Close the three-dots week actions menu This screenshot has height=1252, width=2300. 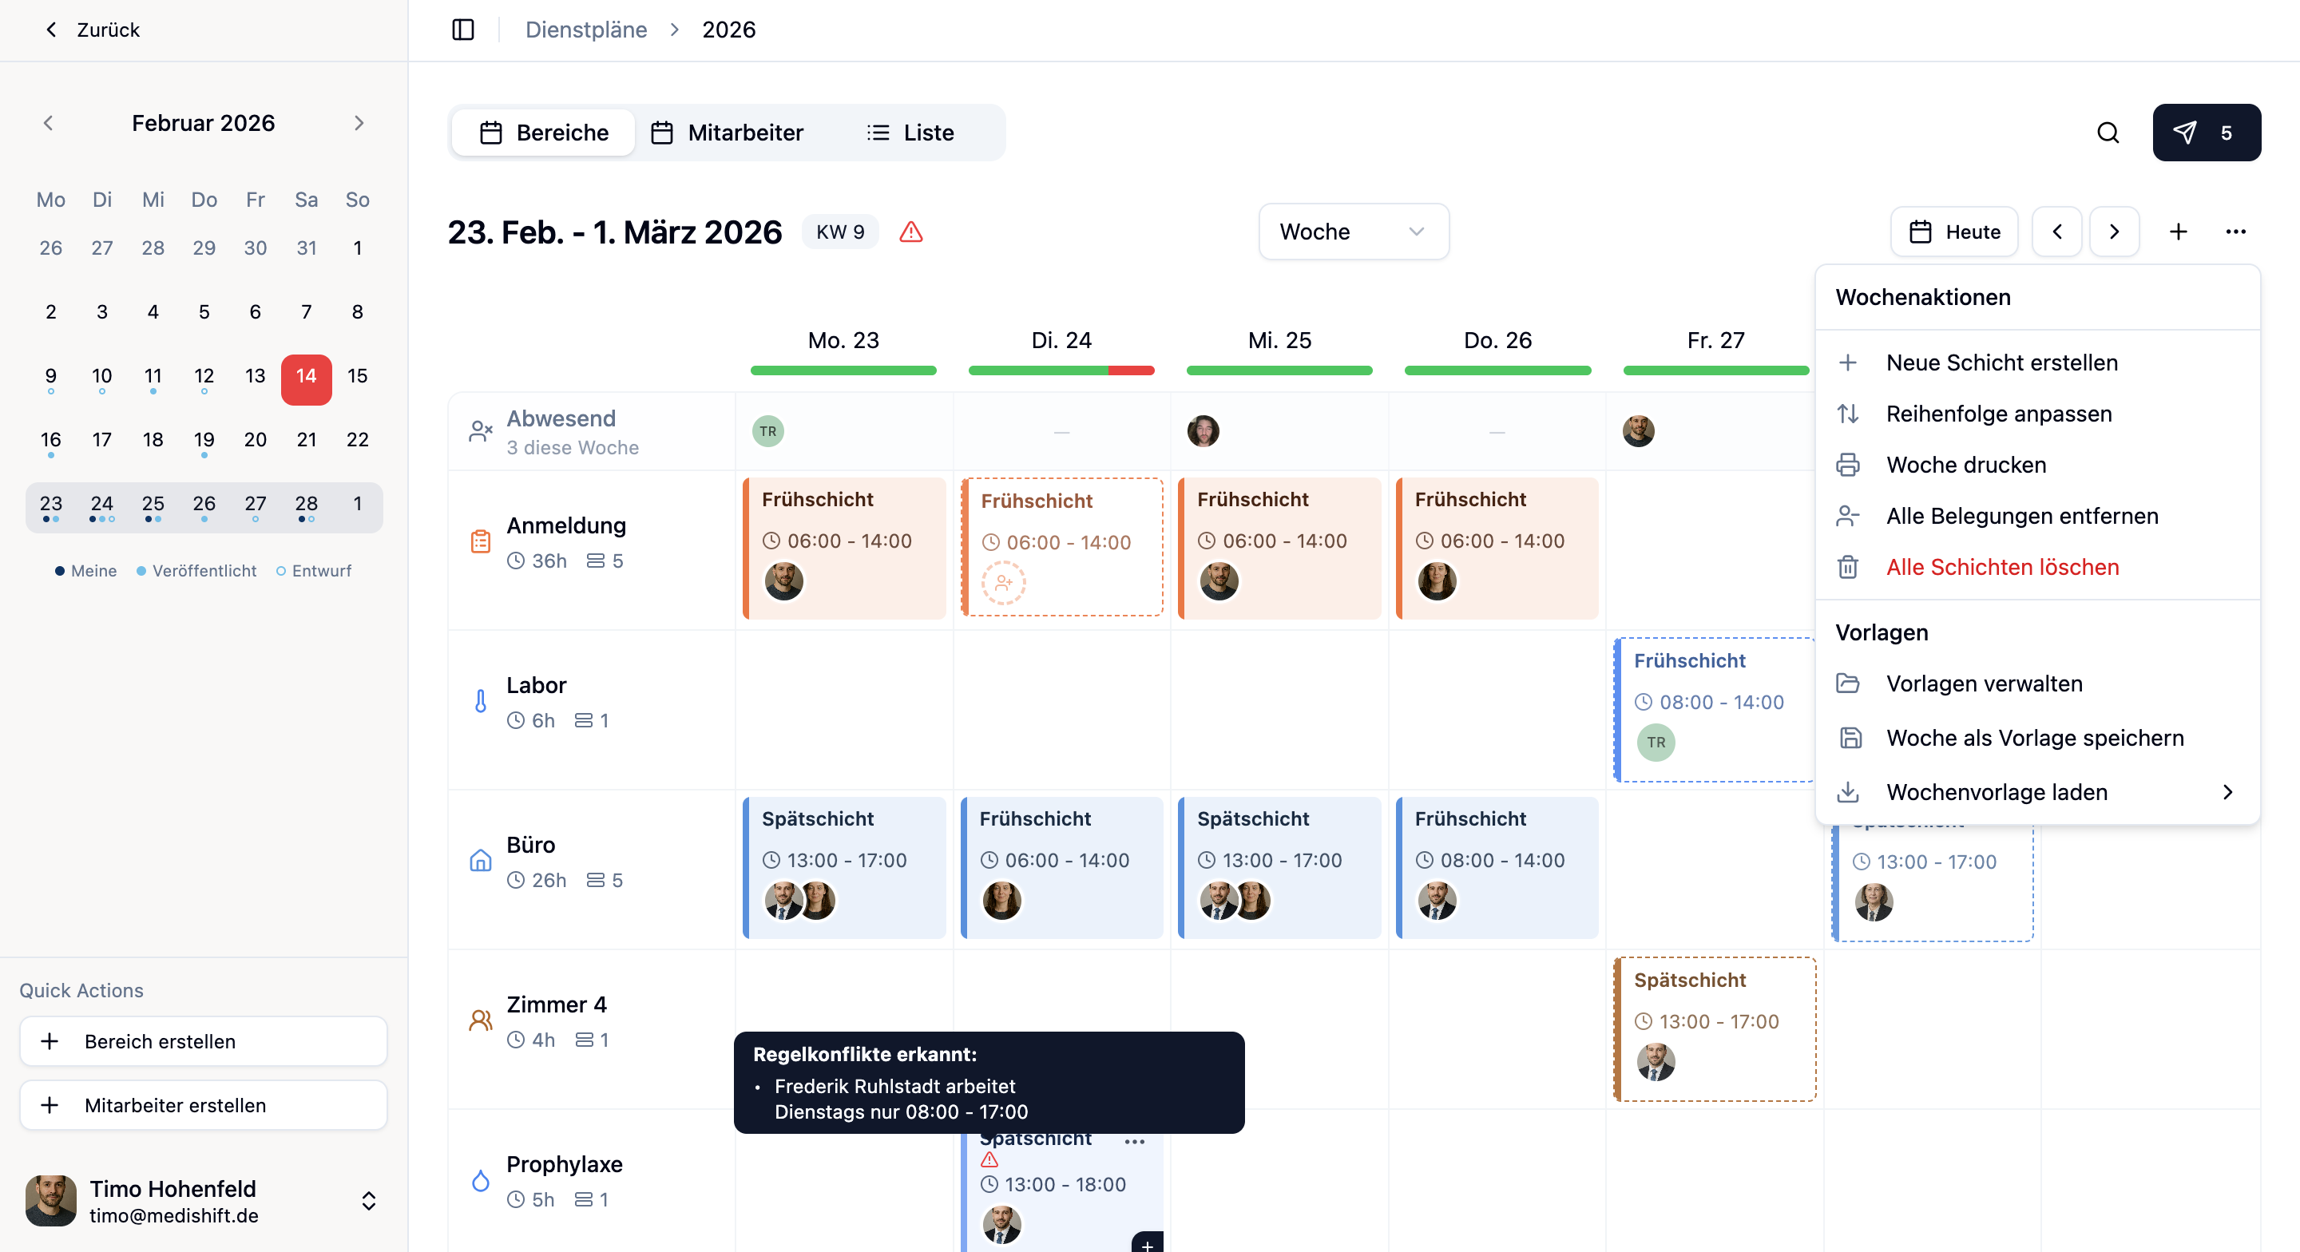[x=2236, y=232]
